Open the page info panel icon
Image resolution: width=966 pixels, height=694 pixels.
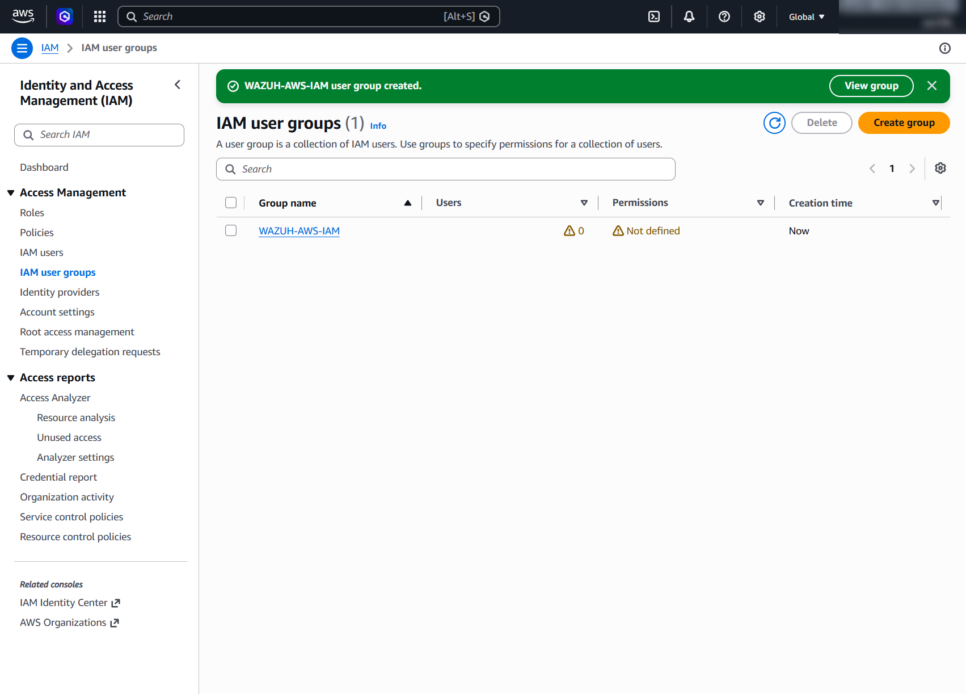coord(945,48)
